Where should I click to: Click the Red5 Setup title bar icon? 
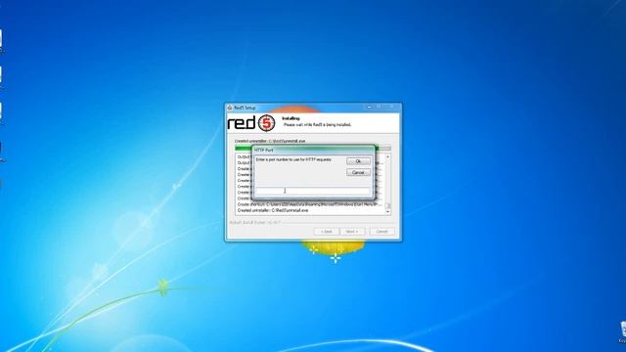click(x=230, y=108)
